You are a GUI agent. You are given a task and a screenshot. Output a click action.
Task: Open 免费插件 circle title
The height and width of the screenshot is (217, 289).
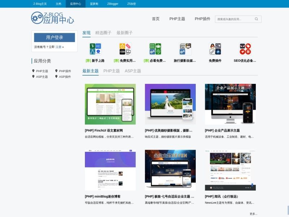[x=215, y=60]
